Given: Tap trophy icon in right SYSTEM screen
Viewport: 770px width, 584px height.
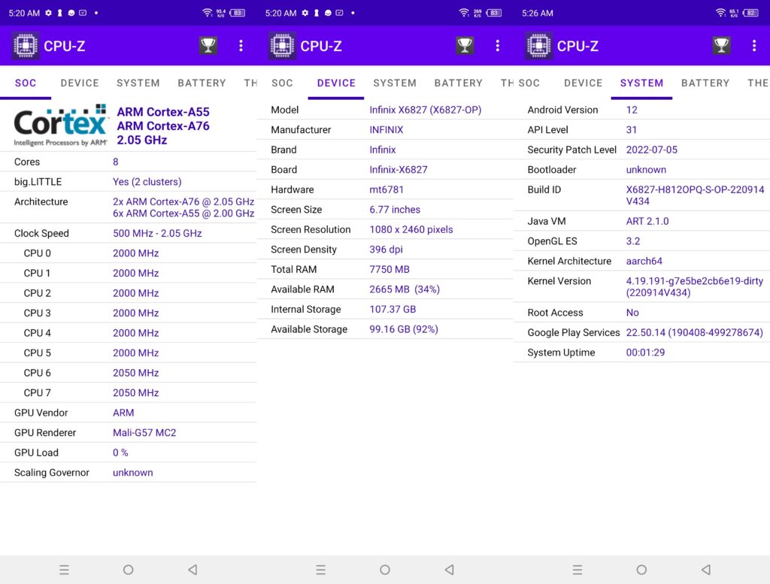Looking at the screenshot, I should pyautogui.click(x=721, y=46).
